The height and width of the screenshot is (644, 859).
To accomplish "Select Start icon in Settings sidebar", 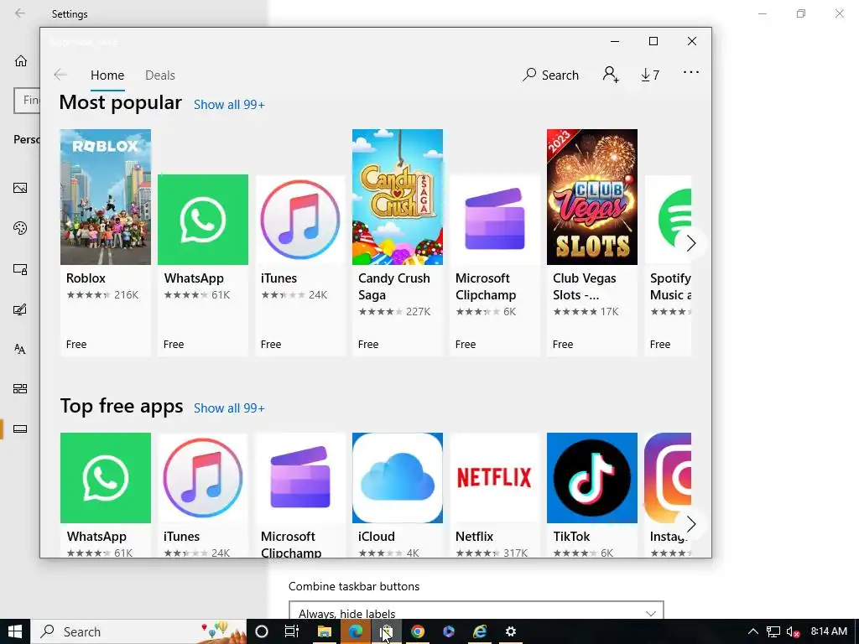I will point(20,389).
